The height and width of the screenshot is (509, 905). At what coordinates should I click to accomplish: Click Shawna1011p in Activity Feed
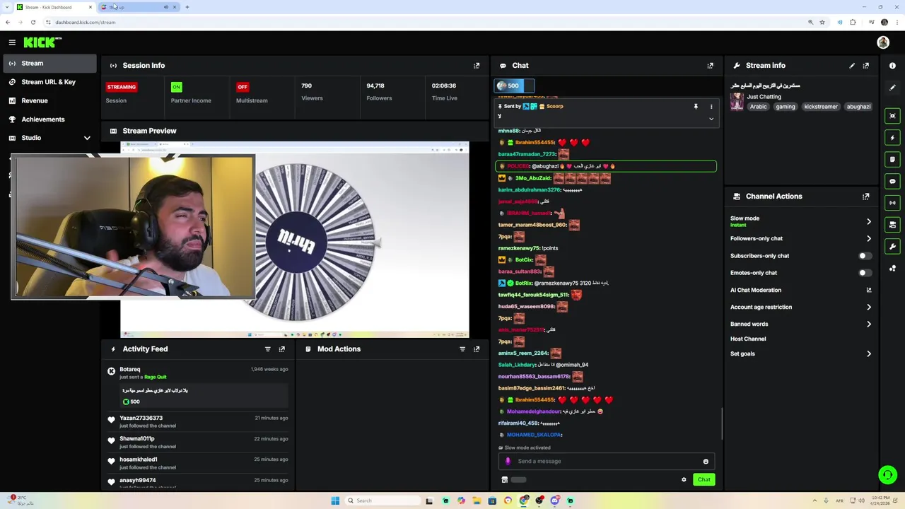pos(136,439)
